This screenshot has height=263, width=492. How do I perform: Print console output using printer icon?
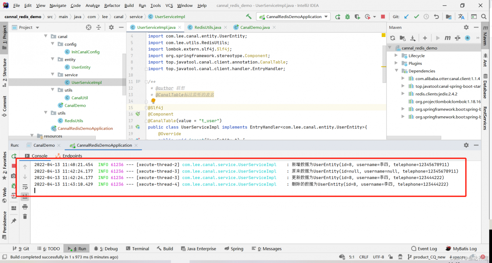[25, 207]
